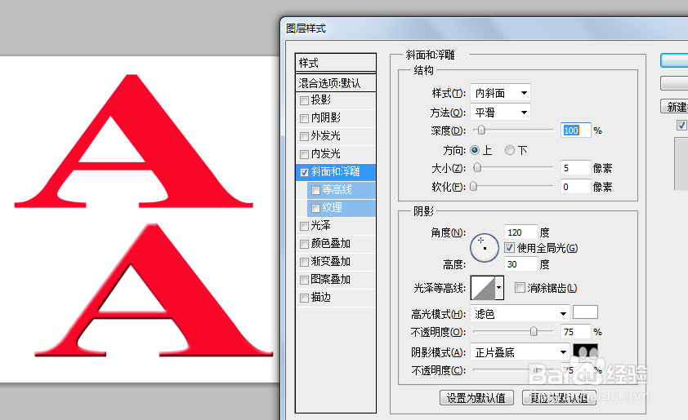Click the 深度 slider handle
Image resolution: width=688 pixels, height=420 pixels.
[481, 130]
